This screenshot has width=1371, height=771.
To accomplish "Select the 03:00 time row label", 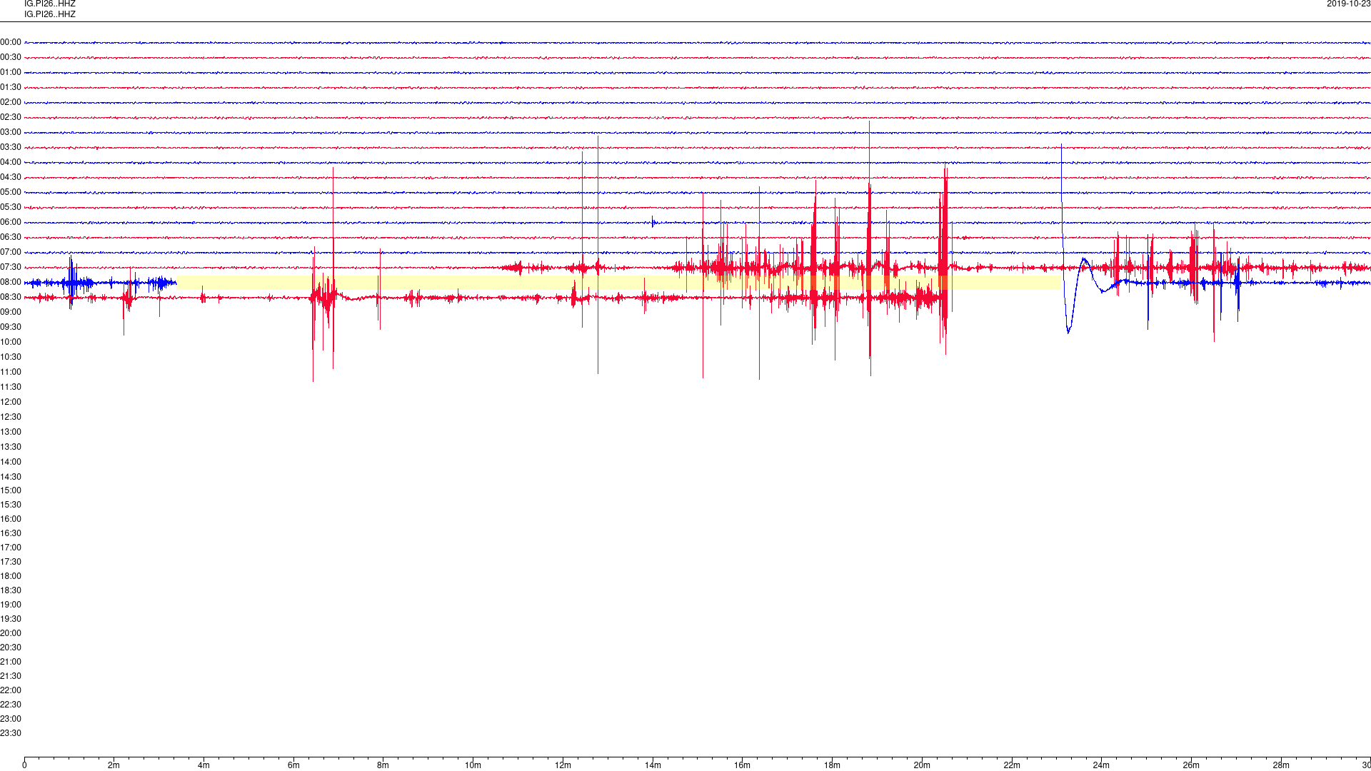I will pos(11,132).
